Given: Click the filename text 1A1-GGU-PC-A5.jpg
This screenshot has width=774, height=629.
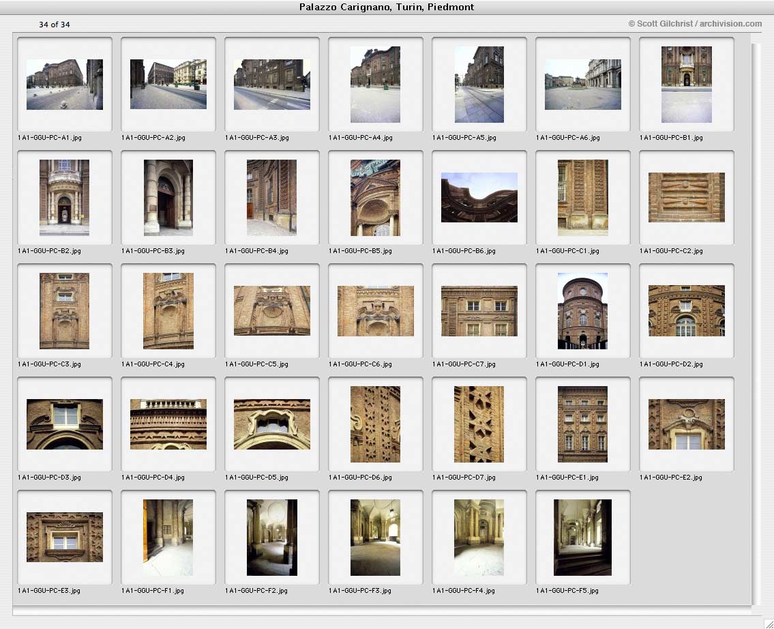Looking at the screenshot, I should [464, 138].
